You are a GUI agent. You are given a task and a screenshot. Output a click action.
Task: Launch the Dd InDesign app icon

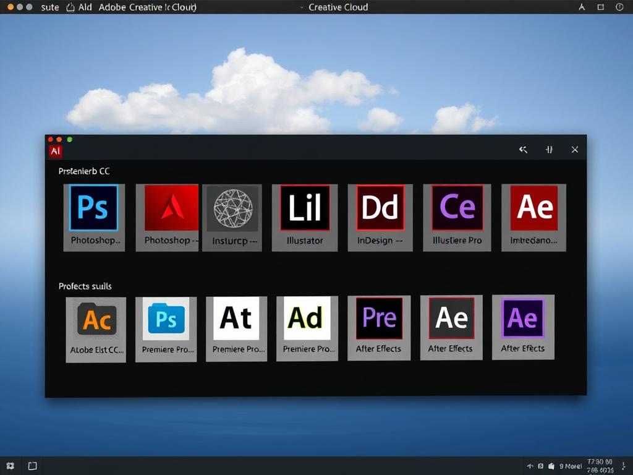pyautogui.click(x=380, y=208)
